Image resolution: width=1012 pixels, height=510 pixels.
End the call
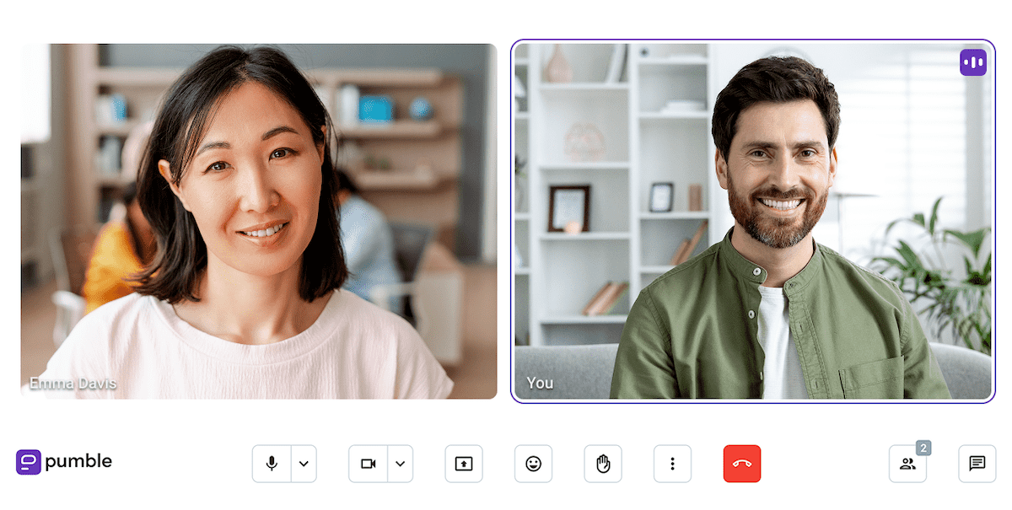pos(742,463)
